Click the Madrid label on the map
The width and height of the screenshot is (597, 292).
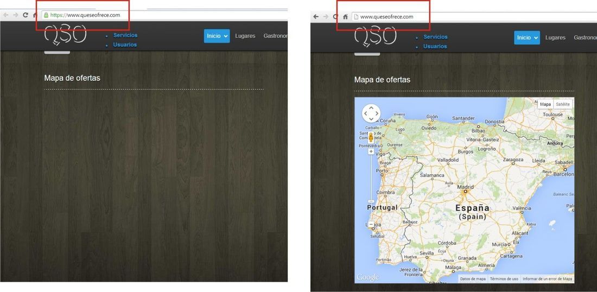pos(465,187)
